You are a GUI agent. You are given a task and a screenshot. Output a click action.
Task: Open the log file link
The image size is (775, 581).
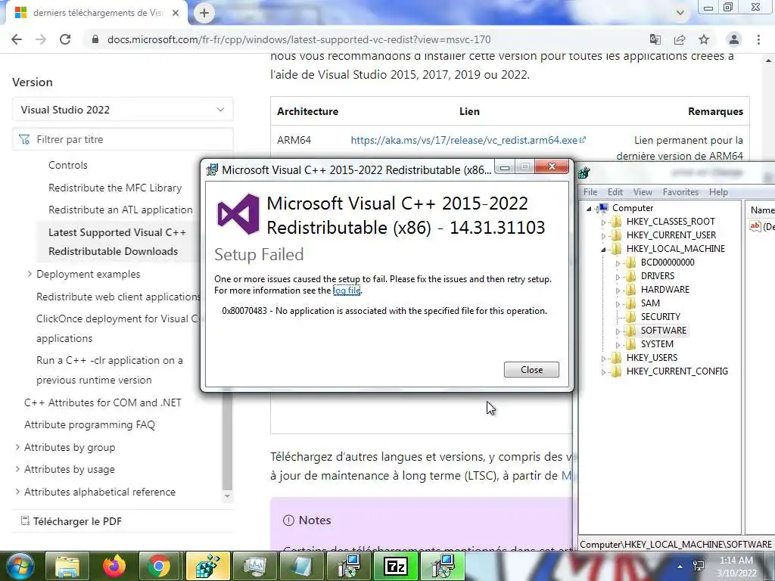tap(347, 290)
